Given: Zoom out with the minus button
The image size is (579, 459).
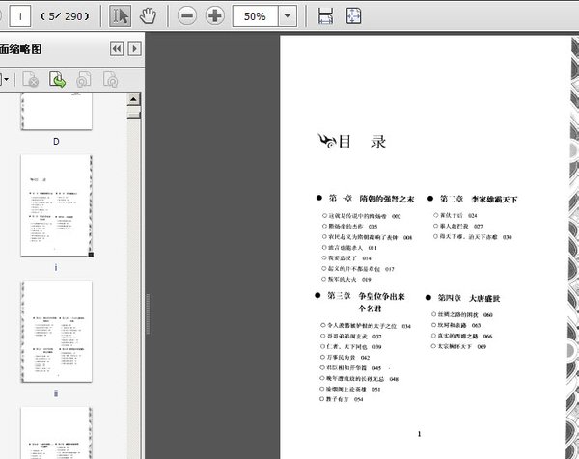Looking at the screenshot, I should 187,15.
